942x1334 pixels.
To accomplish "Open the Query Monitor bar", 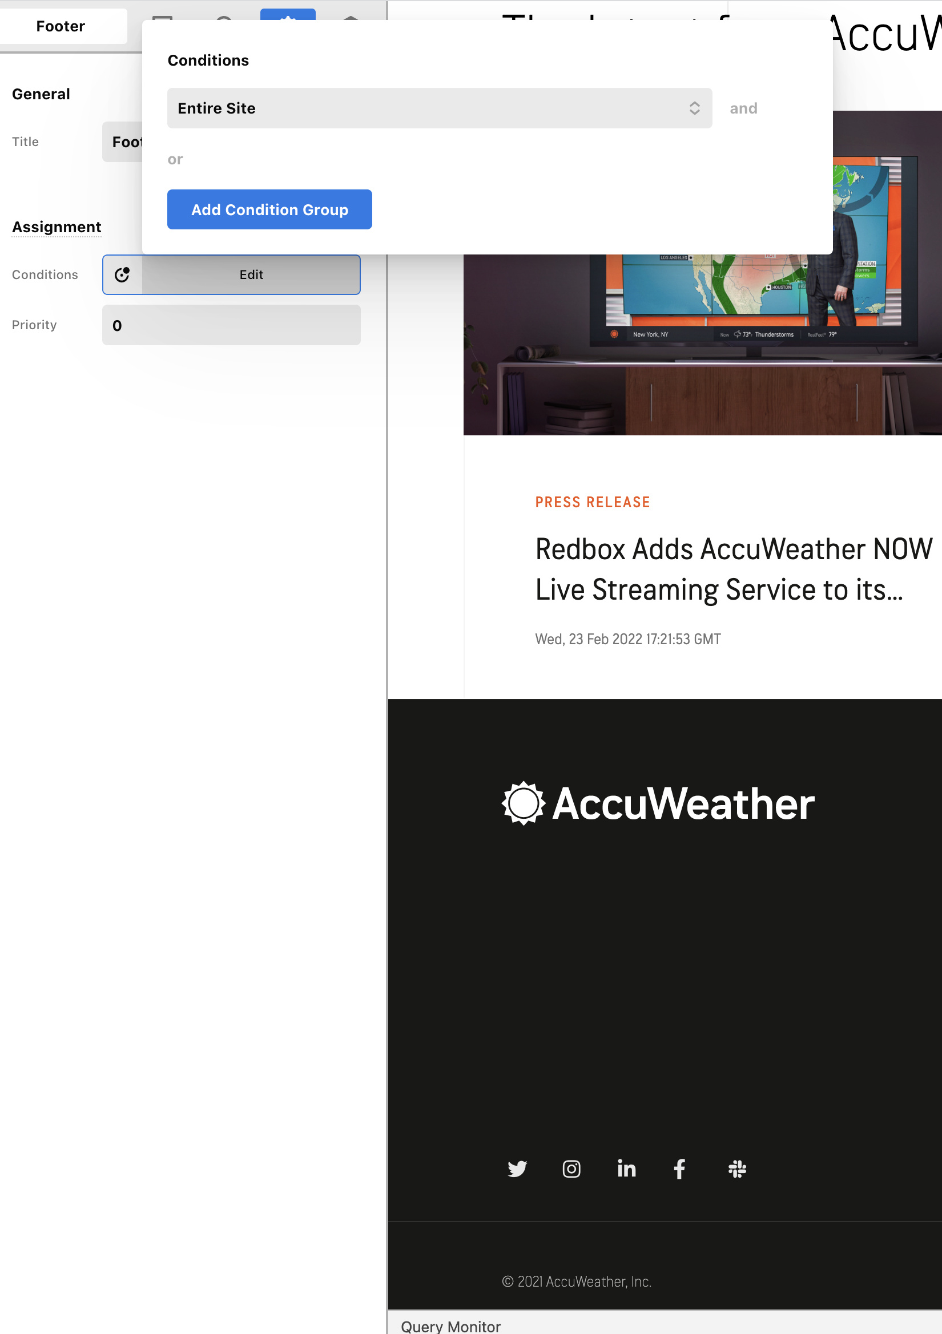I will point(665,1323).
